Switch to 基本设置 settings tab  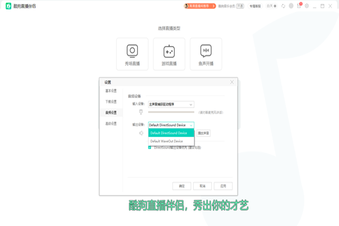111,91
